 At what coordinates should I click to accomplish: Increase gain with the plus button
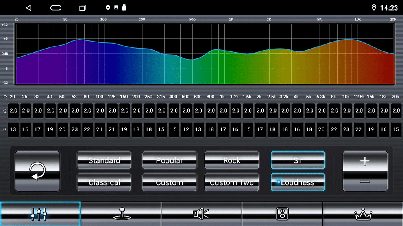[x=365, y=161]
